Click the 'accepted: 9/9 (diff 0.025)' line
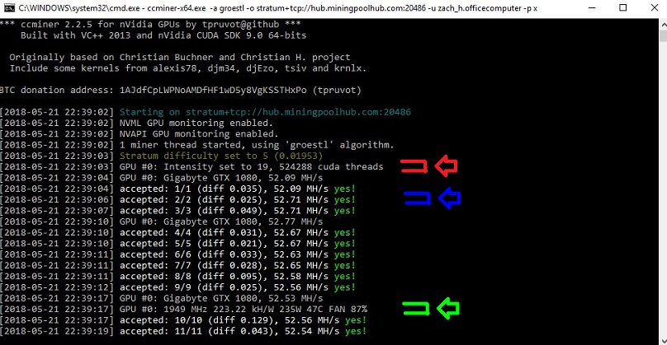Image resolution: width=667 pixels, height=345 pixels. [177, 287]
